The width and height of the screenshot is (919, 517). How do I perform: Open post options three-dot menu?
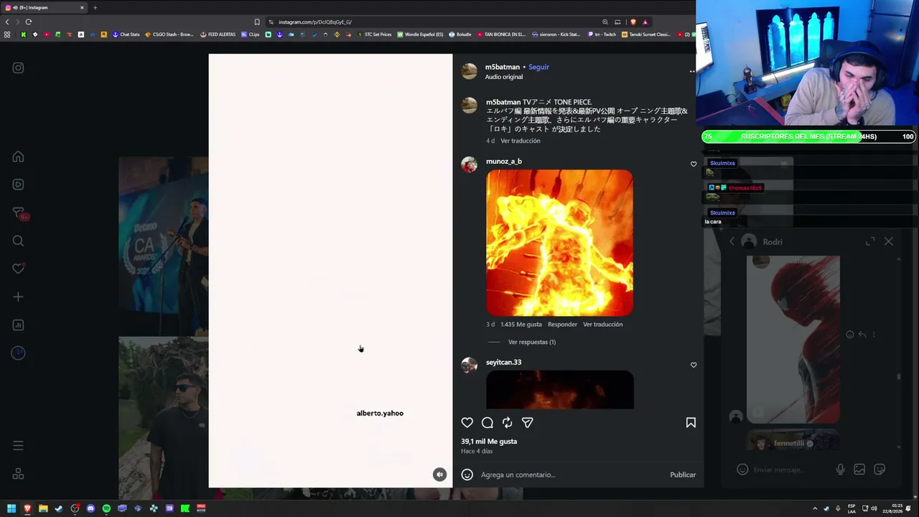click(692, 72)
